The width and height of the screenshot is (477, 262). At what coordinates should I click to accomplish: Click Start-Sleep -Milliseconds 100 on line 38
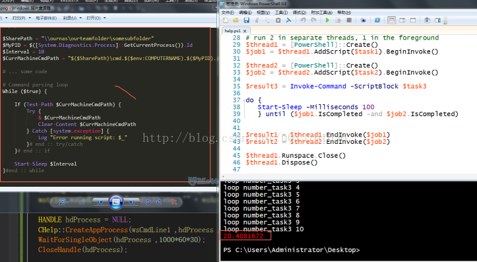(316, 107)
